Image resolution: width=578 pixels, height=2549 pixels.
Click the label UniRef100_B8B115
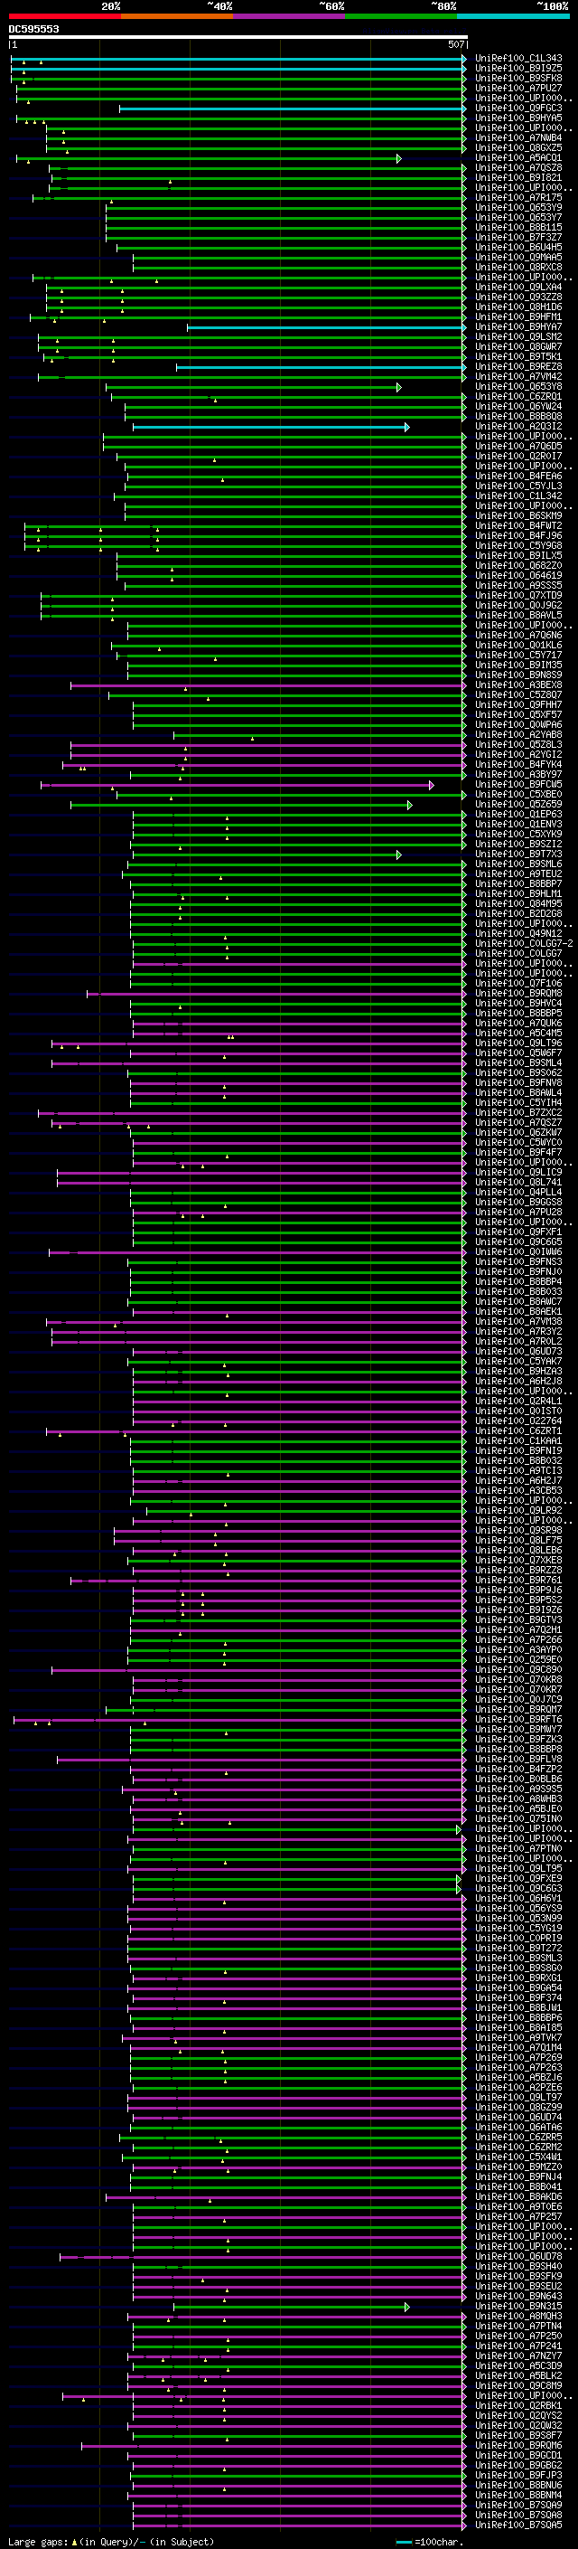[518, 227]
